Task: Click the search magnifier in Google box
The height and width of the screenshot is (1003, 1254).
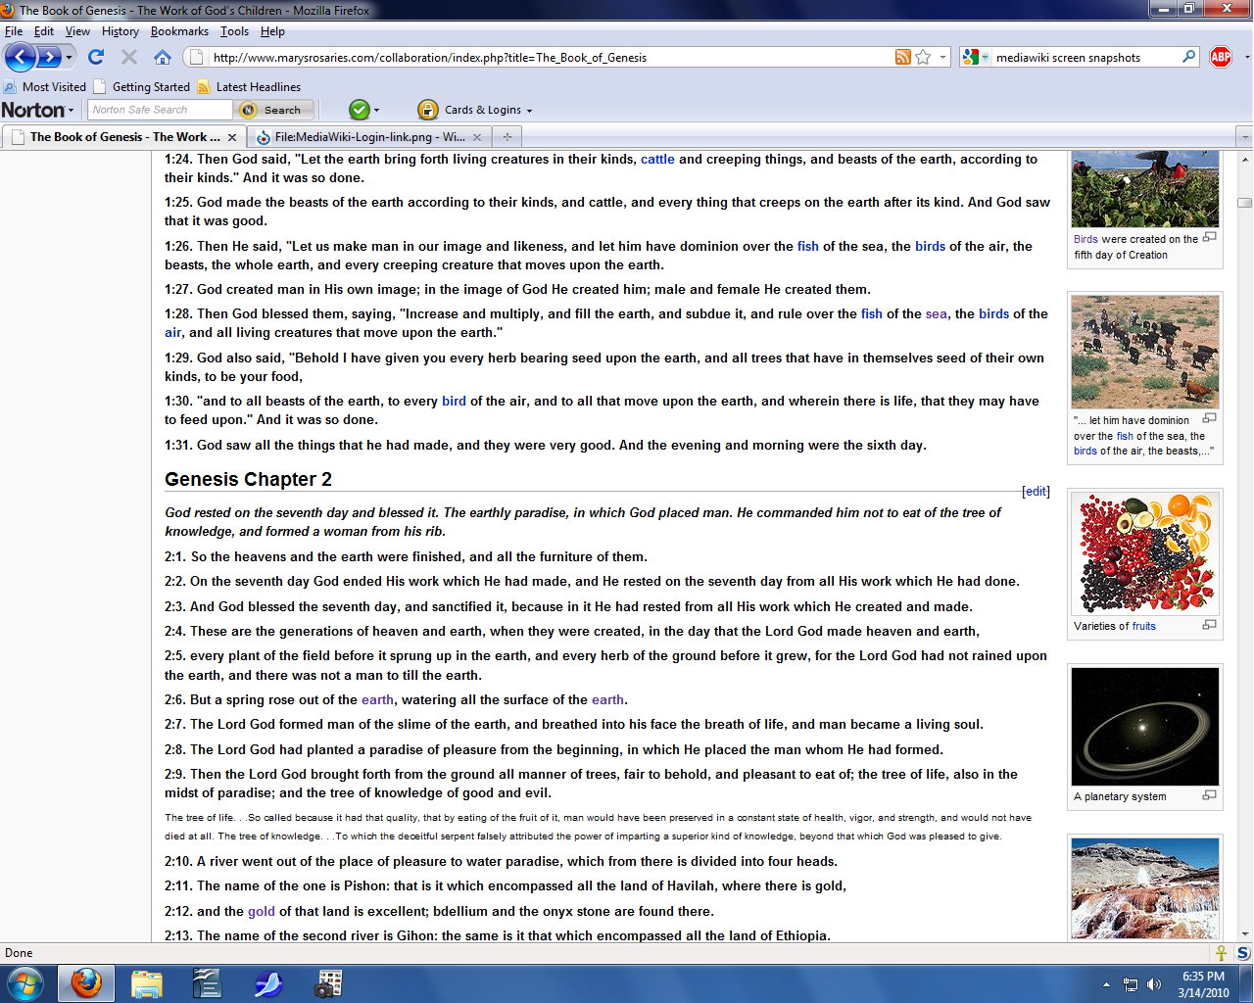Action: pos(1188,57)
